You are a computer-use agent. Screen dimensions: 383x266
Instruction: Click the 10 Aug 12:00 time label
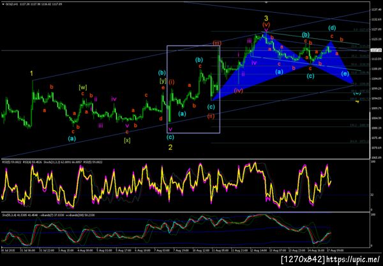pyautogui.click(x=200, y=251)
